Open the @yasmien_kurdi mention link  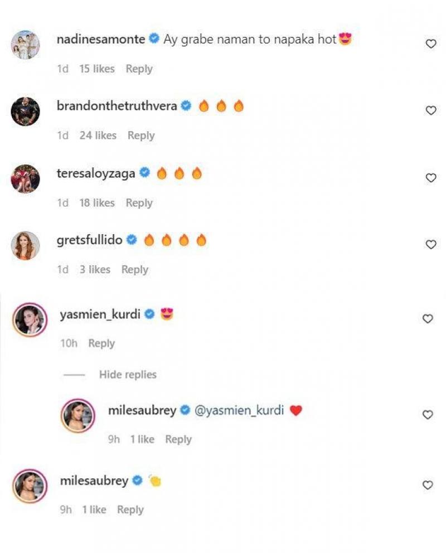(239, 411)
